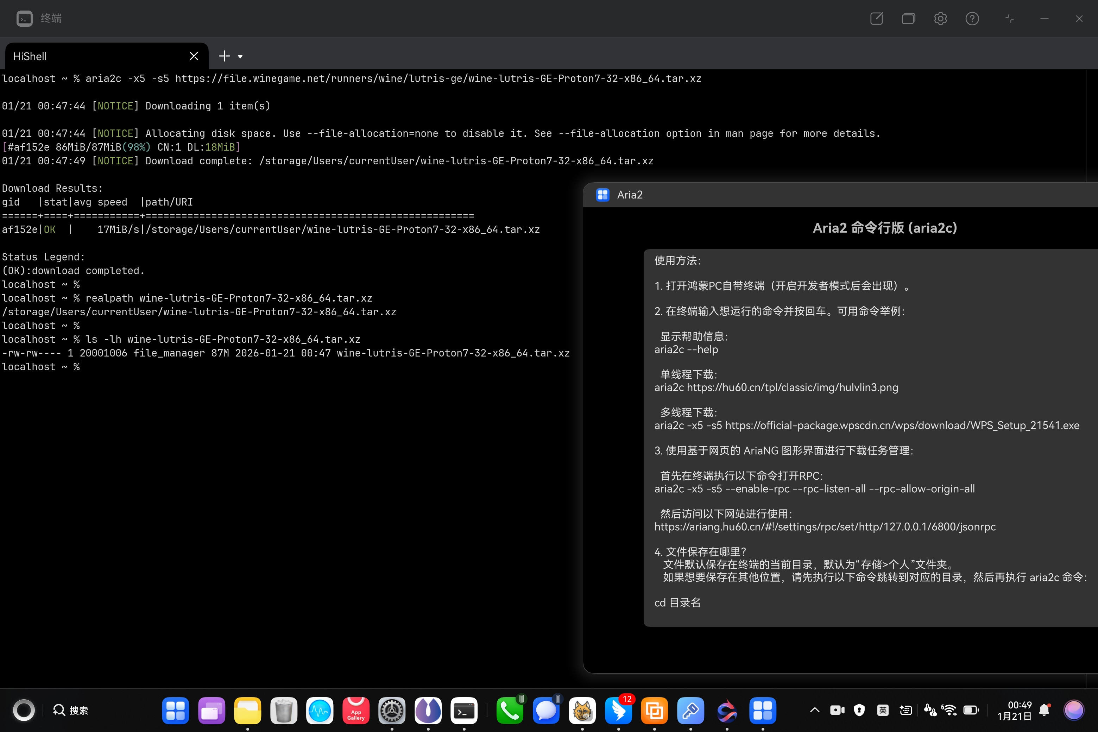
Task: Click the hu60.cn hulvlin3.png download command
Action: (x=776, y=387)
